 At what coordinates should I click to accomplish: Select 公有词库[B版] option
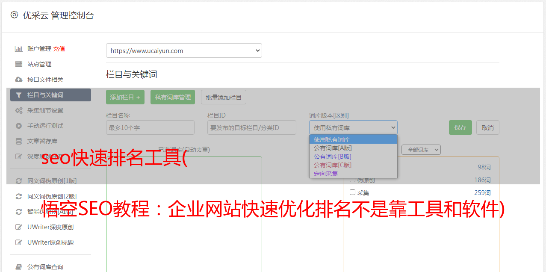(x=353, y=157)
